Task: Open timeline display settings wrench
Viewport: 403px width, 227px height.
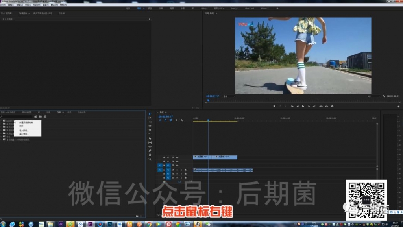Action: coord(181,120)
